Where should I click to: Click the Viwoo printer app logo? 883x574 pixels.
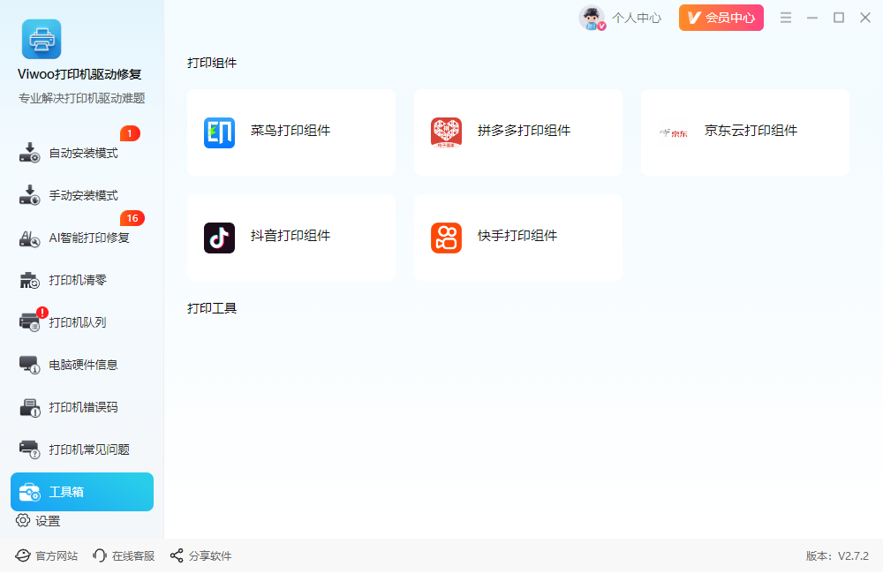42,40
